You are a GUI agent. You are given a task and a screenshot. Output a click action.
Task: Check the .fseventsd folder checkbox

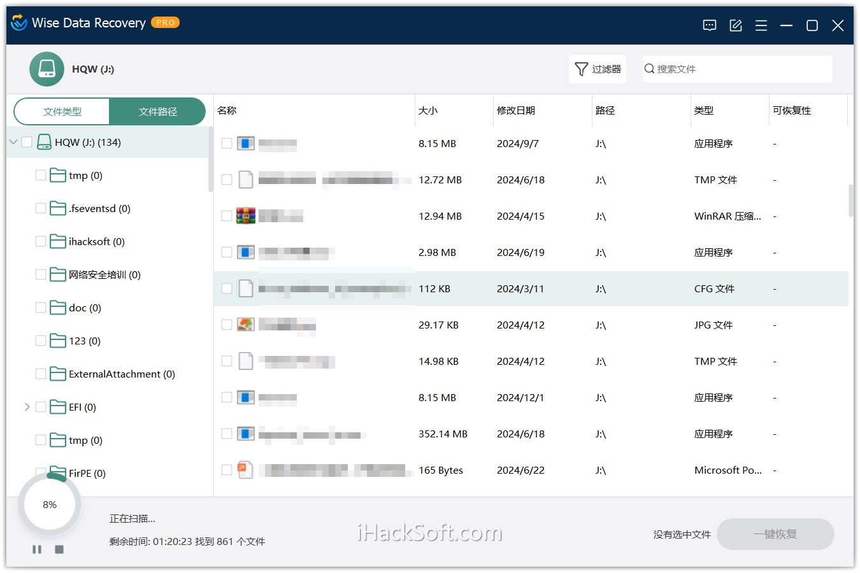[41, 208]
